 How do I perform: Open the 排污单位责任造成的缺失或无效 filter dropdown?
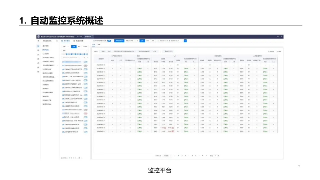click(125, 52)
